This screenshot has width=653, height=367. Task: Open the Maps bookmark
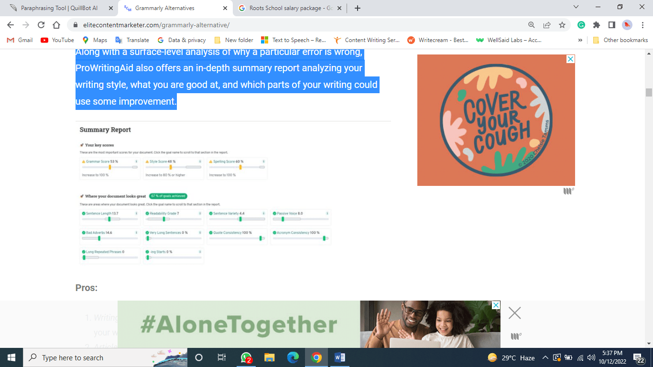[x=95, y=40]
